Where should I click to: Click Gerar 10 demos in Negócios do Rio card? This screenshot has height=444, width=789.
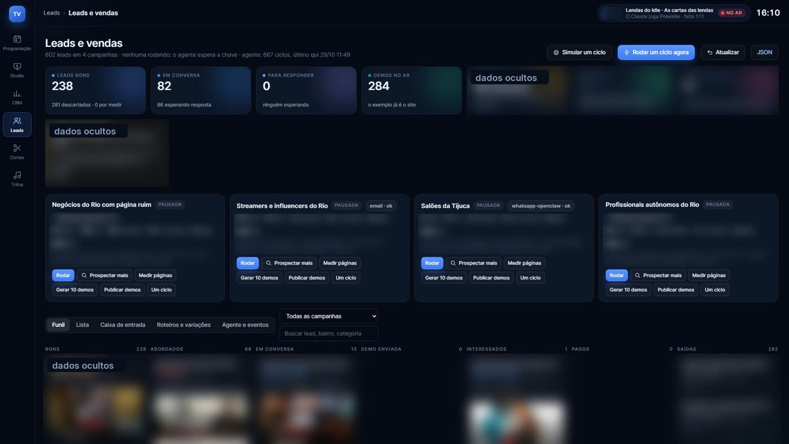(x=75, y=290)
